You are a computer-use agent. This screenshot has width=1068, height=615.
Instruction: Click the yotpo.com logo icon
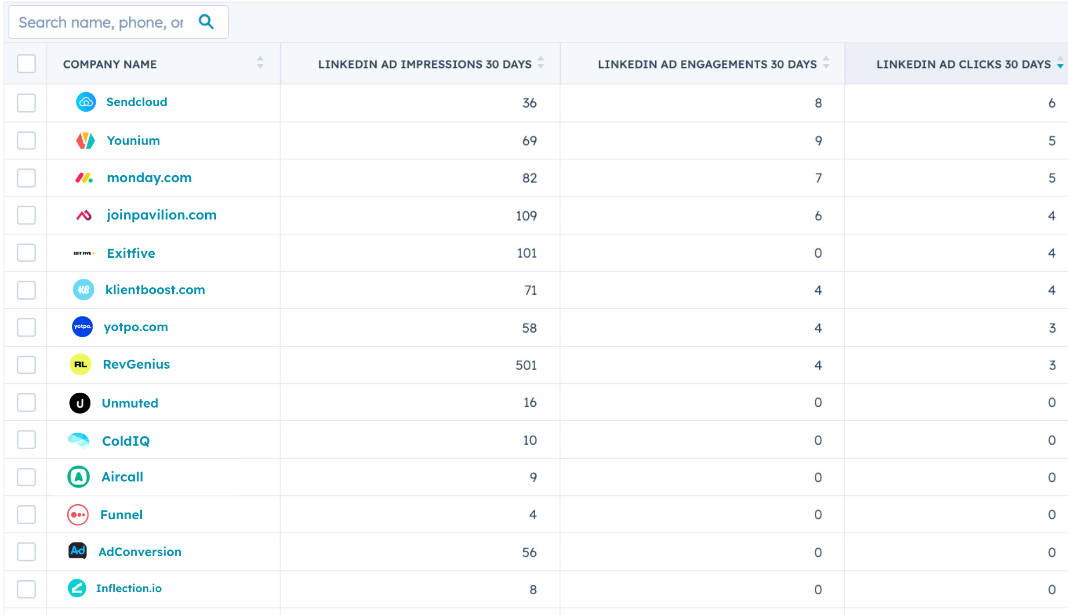tap(82, 327)
